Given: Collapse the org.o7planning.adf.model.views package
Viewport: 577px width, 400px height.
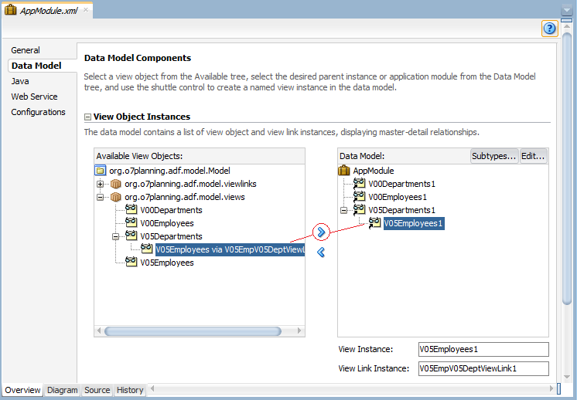Looking at the screenshot, I should (x=100, y=197).
